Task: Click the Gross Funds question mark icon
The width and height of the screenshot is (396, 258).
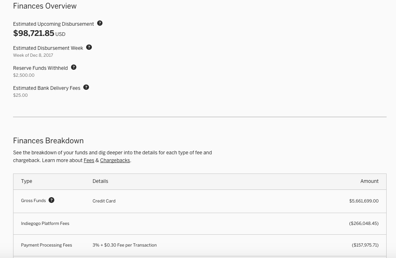Action: coord(51,200)
